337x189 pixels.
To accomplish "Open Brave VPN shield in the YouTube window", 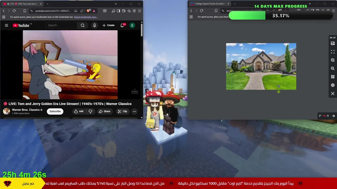I will (134, 11).
